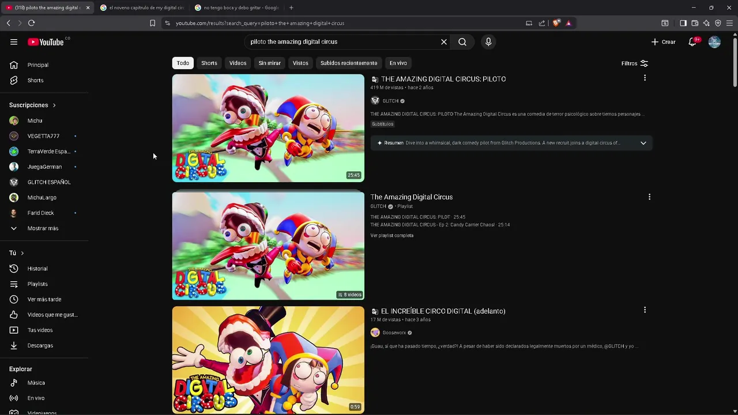738x415 pixels.
Task: Open The Amazing Digital Circus playlist title
Action: (411, 197)
